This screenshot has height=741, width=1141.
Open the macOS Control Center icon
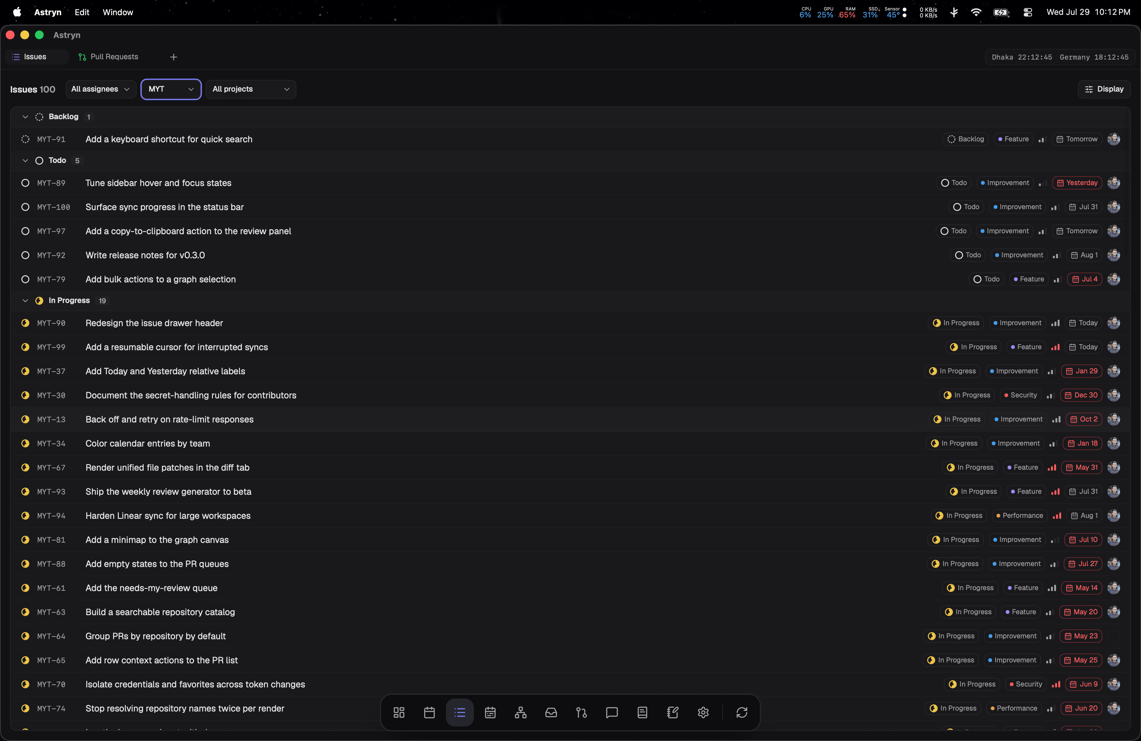(x=1028, y=12)
